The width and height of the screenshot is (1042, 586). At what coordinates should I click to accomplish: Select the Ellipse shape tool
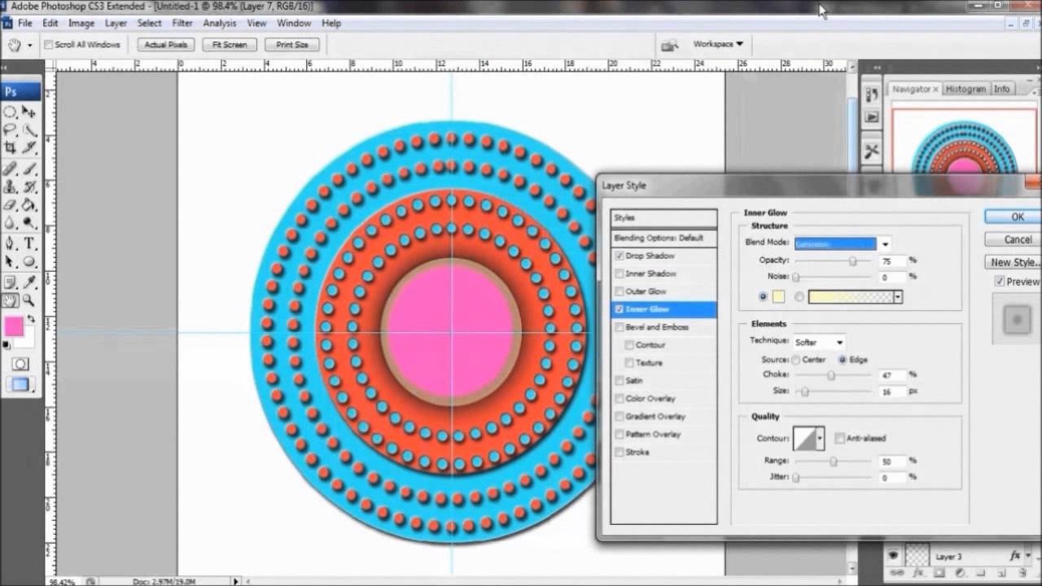(29, 261)
